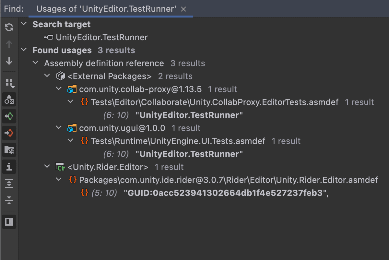The image size is (389, 260).
Task: Toggle the preview panel button
Action: (x=9, y=222)
